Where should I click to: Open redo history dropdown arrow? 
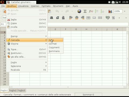pos(72,11)
